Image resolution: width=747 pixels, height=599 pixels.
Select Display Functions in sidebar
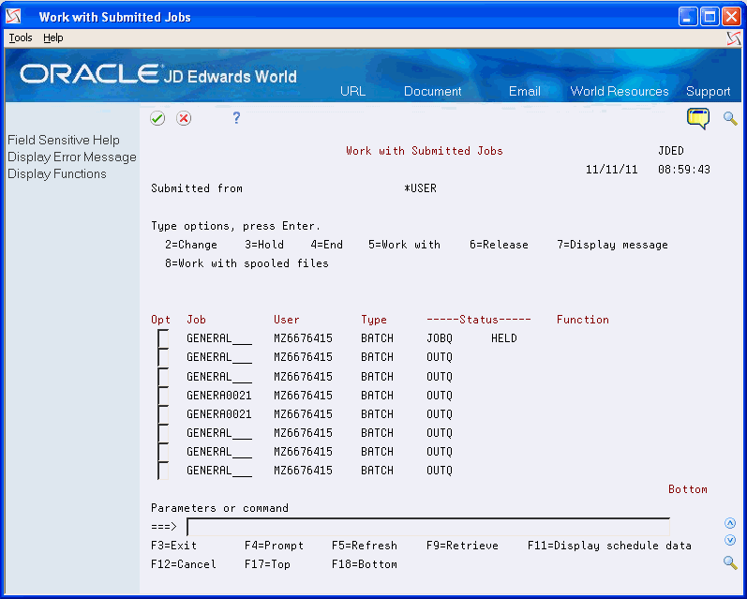pyautogui.click(x=56, y=174)
